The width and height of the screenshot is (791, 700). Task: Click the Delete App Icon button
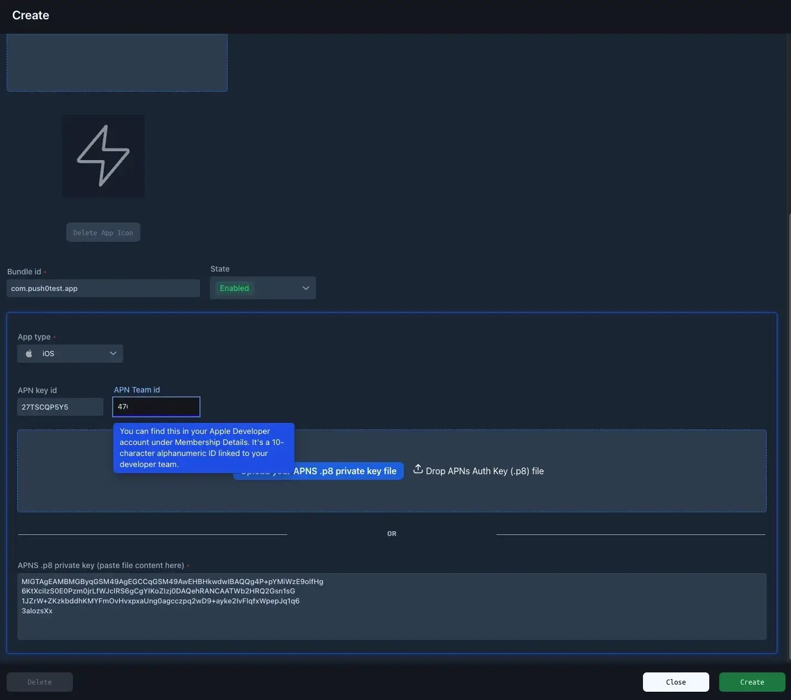click(103, 232)
